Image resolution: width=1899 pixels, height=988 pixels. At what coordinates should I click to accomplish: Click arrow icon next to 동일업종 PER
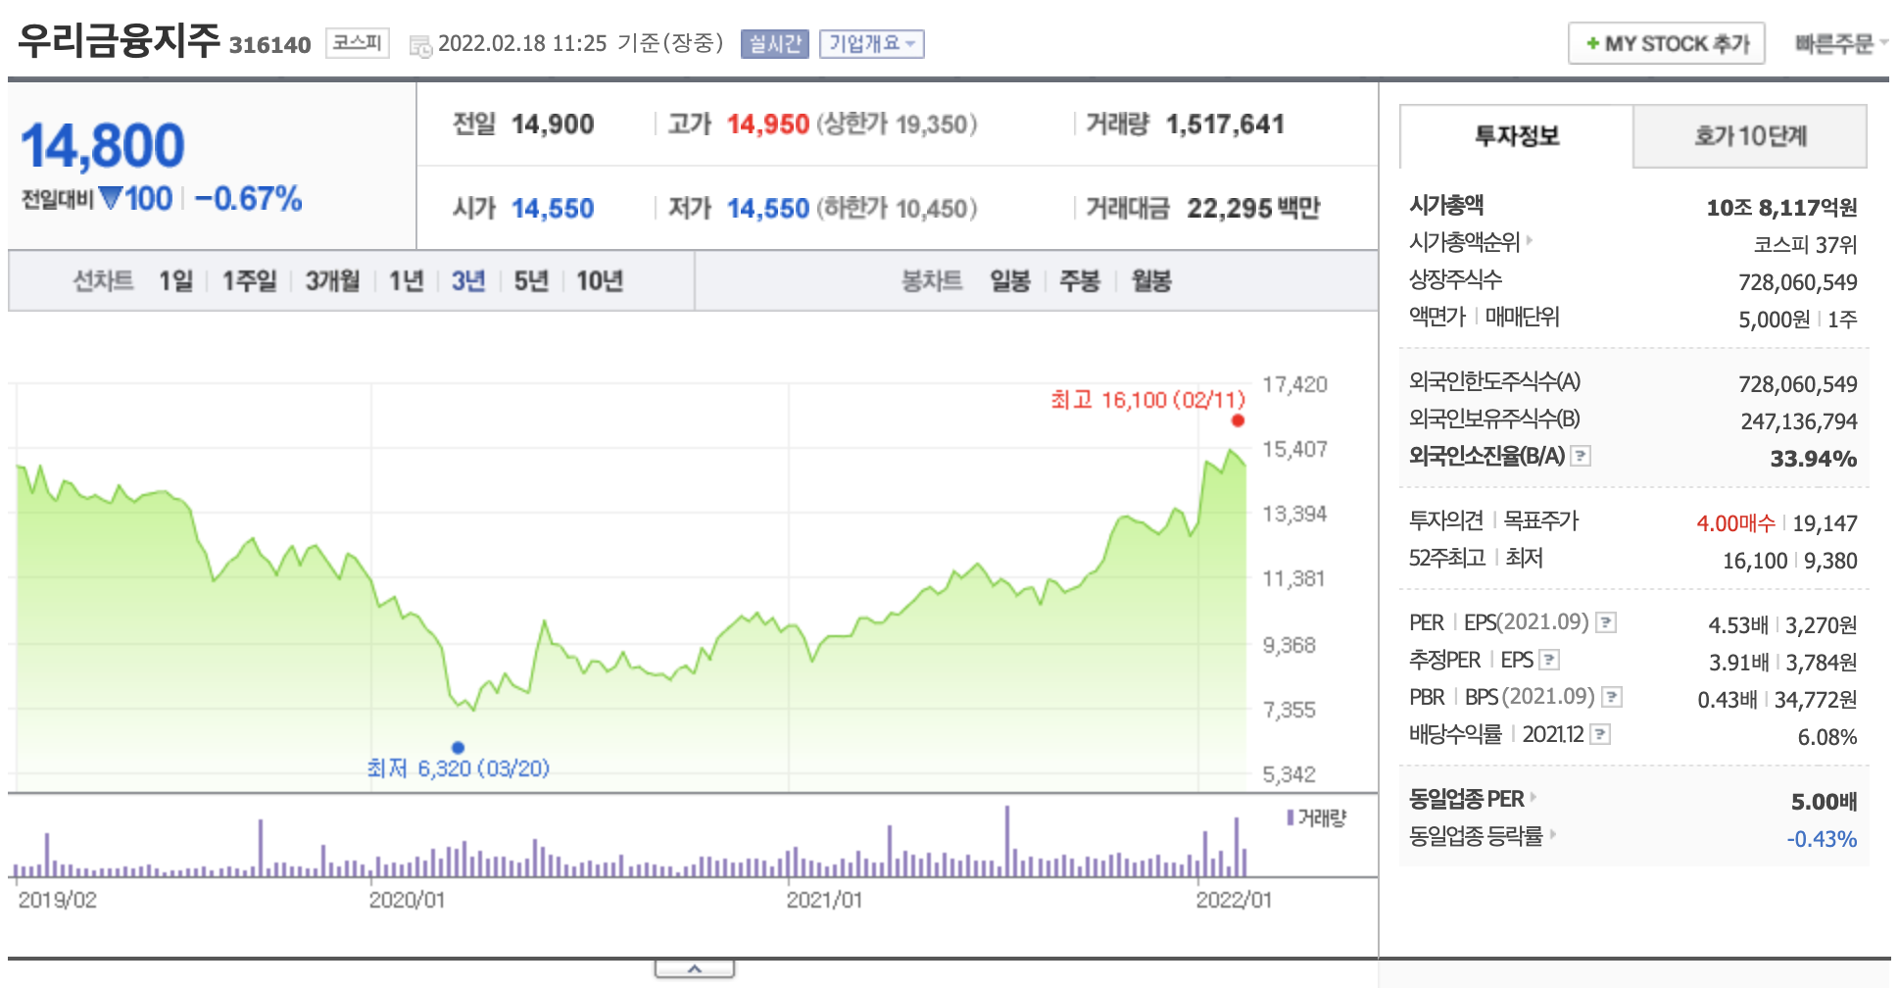coord(1534,797)
